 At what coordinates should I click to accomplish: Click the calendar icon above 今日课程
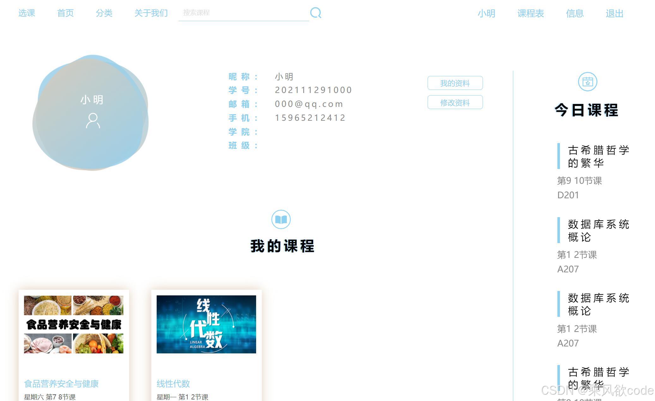(x=587, y=81)
